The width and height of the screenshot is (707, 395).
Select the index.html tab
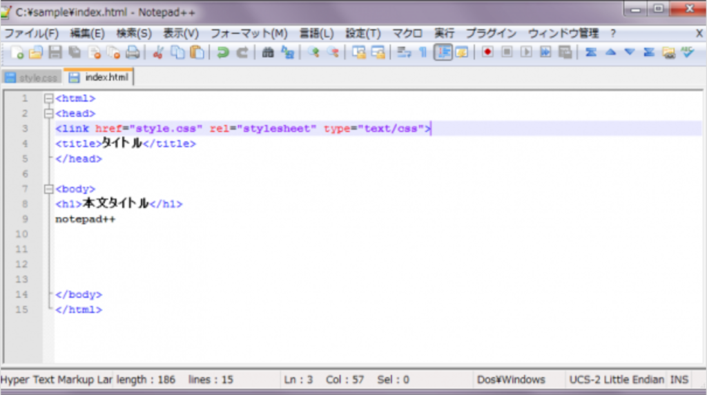(x=99, y=77)
